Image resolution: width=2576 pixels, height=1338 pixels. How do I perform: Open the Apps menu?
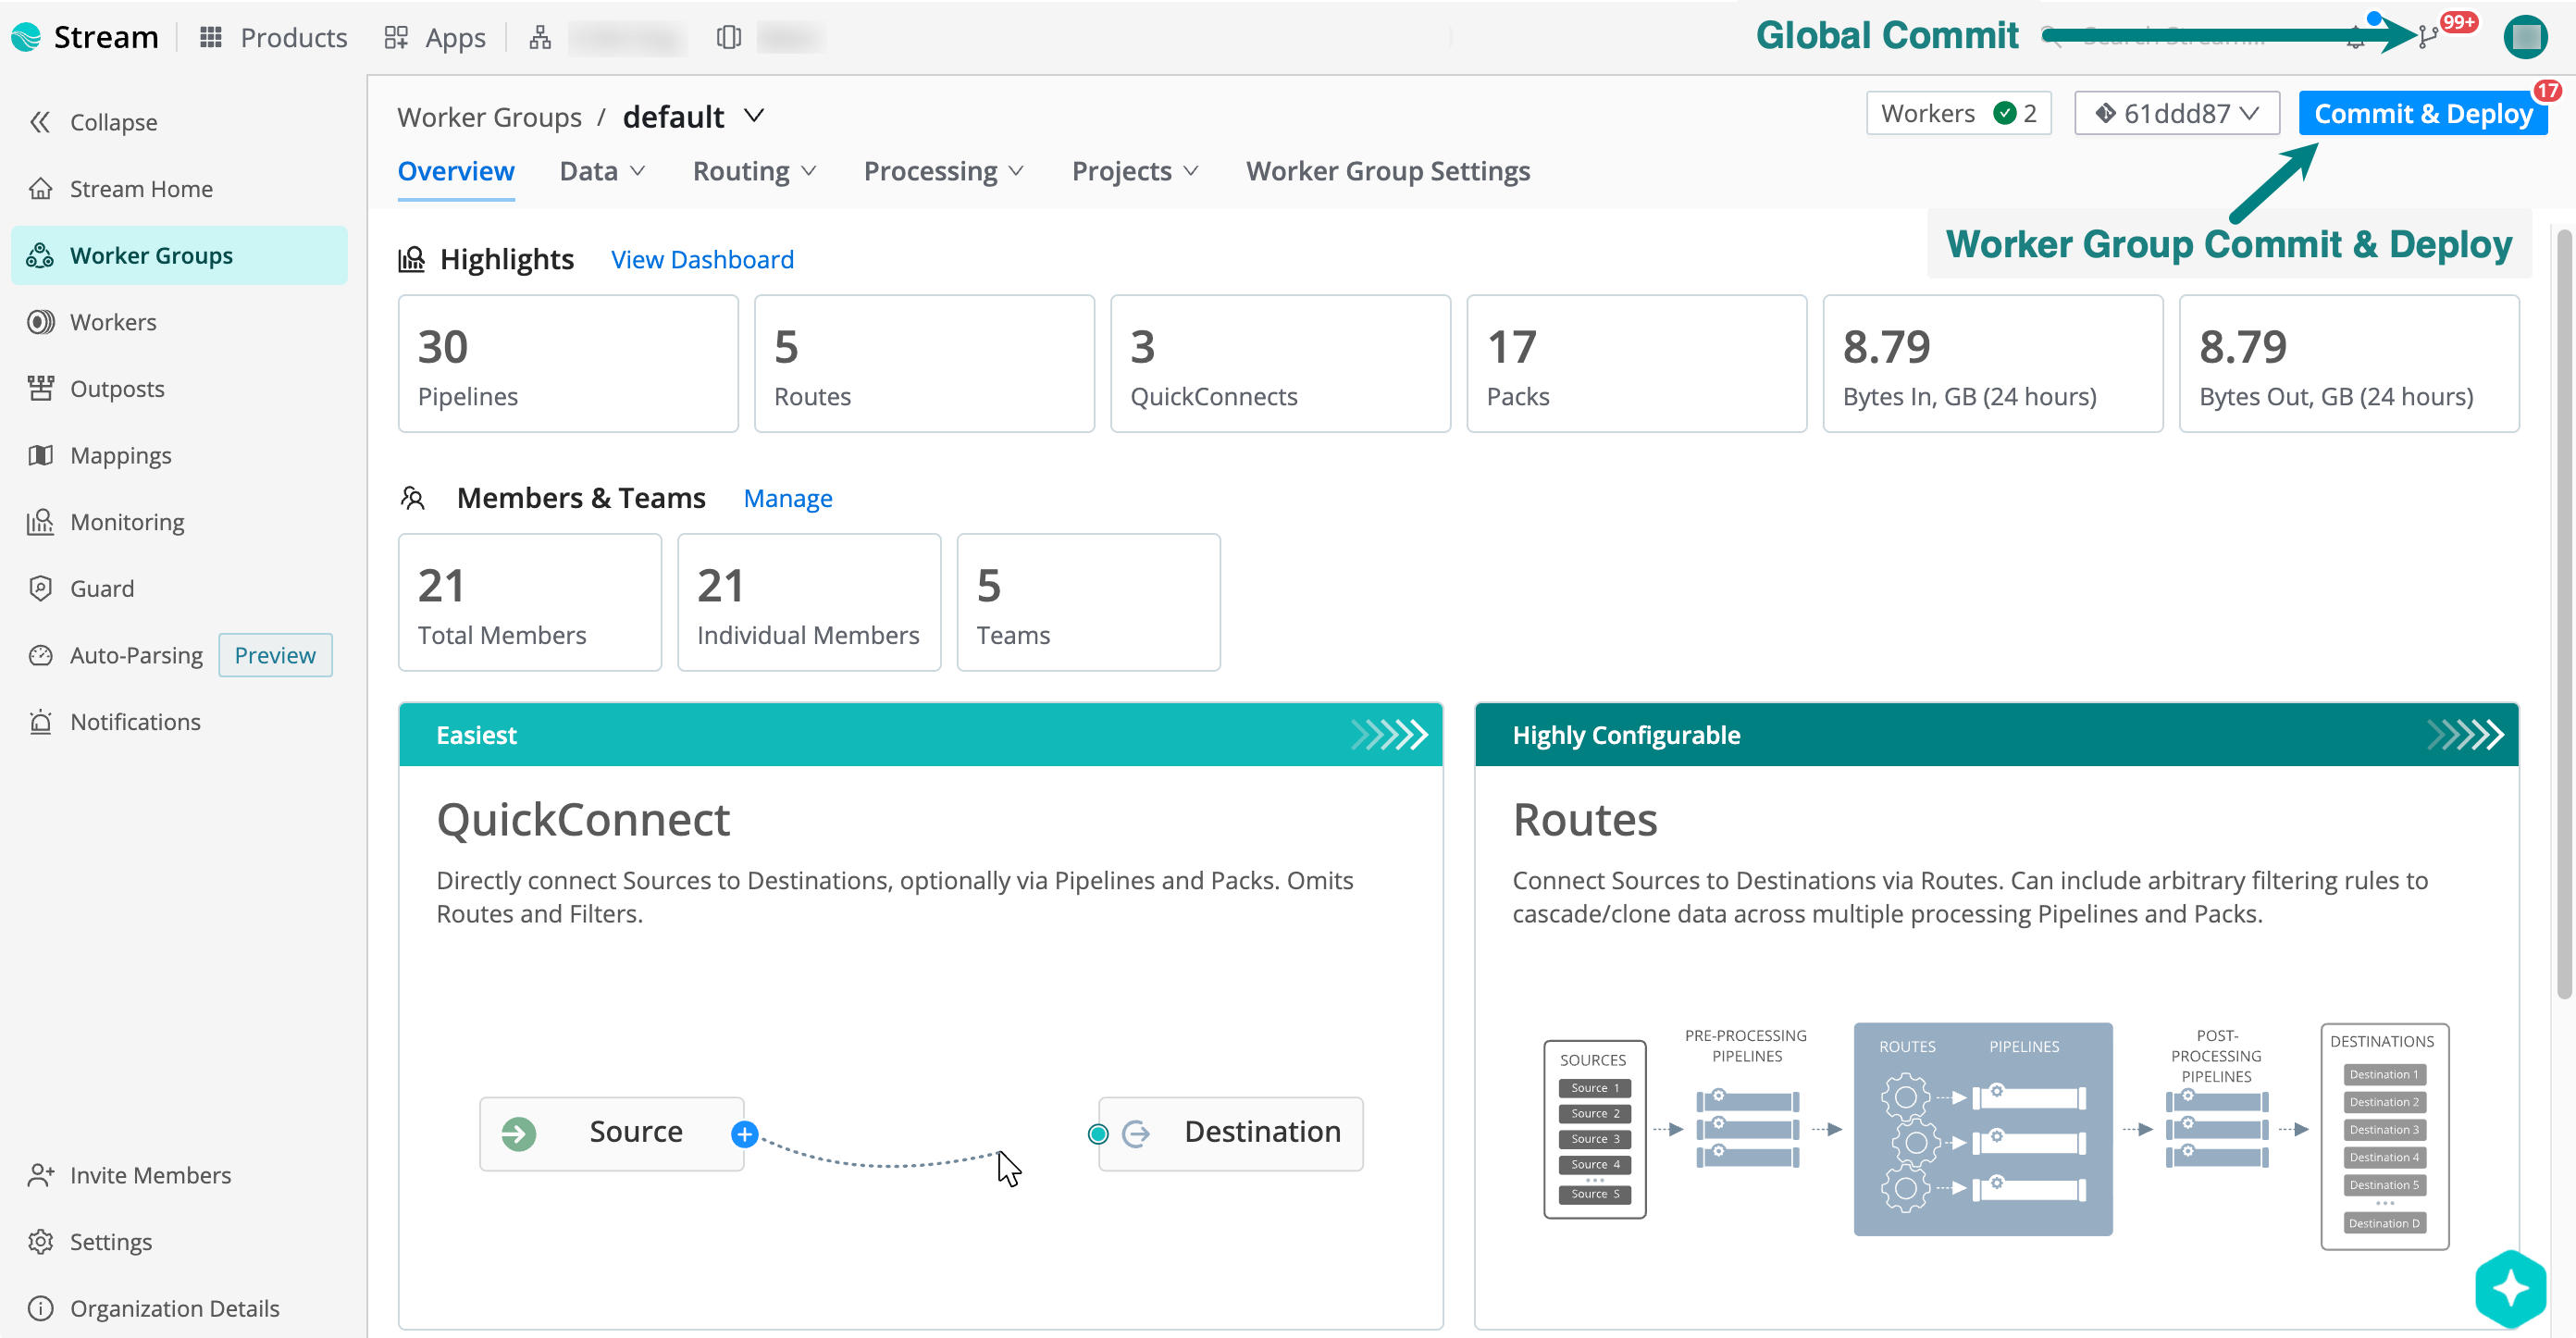coord(434,37)
